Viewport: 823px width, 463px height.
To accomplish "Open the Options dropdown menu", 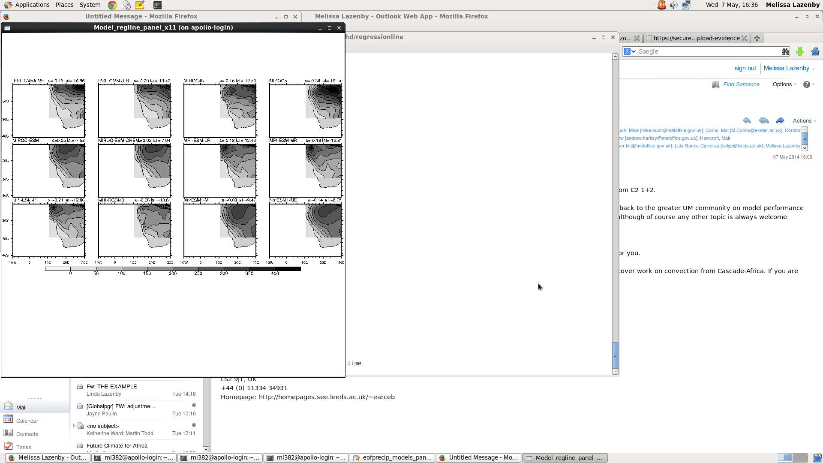I will click(784, 84).
